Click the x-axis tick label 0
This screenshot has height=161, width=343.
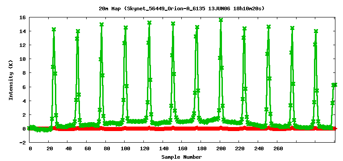pyautogui.click(x=30, y=149)
